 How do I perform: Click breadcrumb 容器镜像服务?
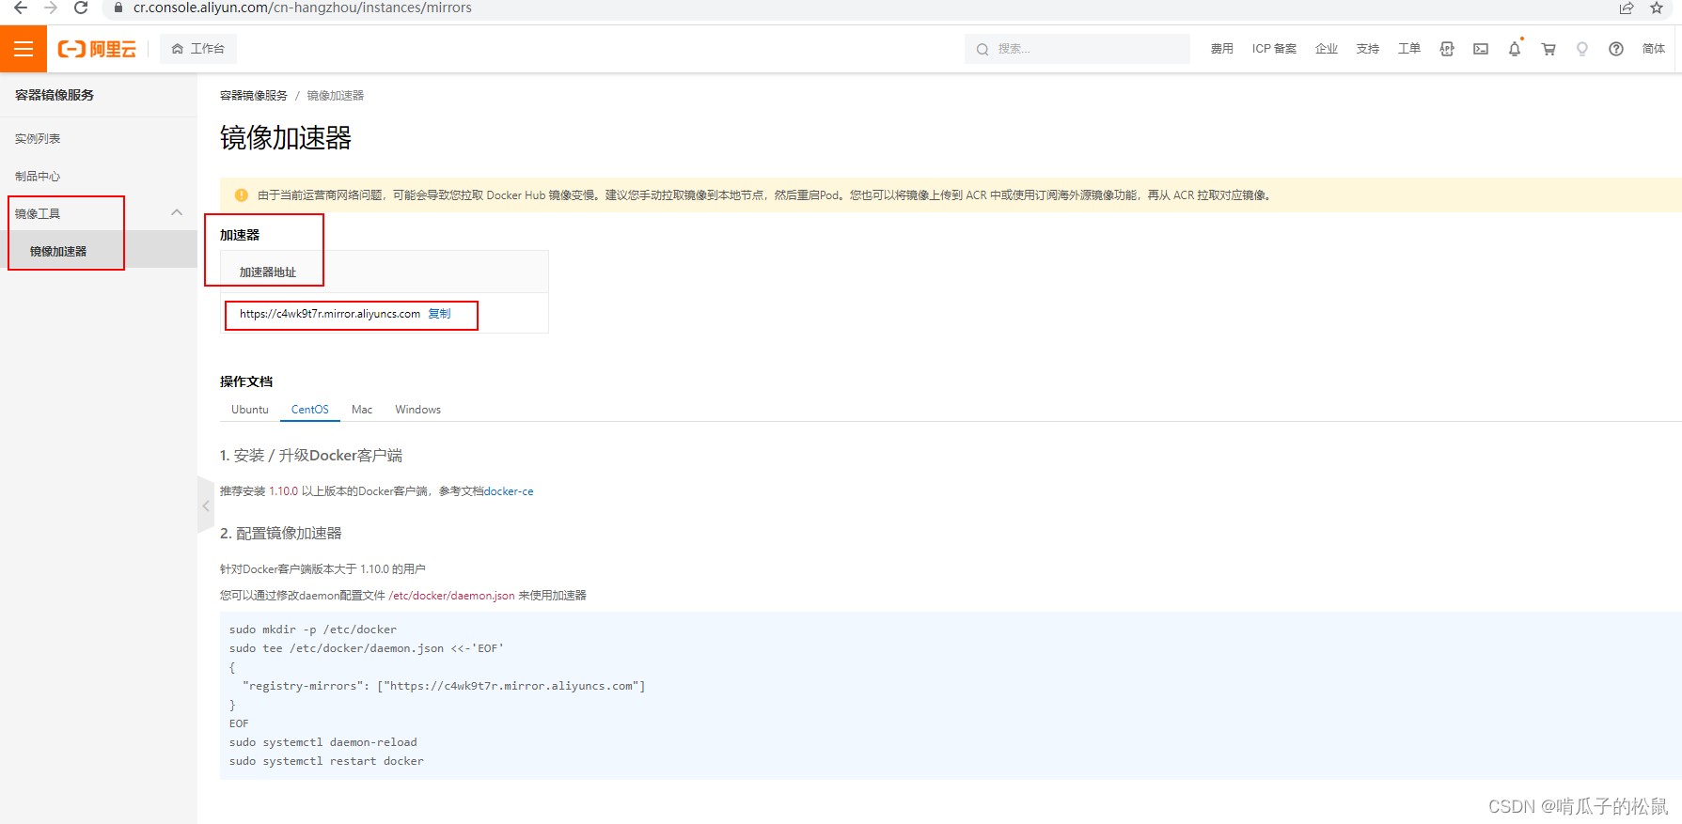[x=254, y=96]
